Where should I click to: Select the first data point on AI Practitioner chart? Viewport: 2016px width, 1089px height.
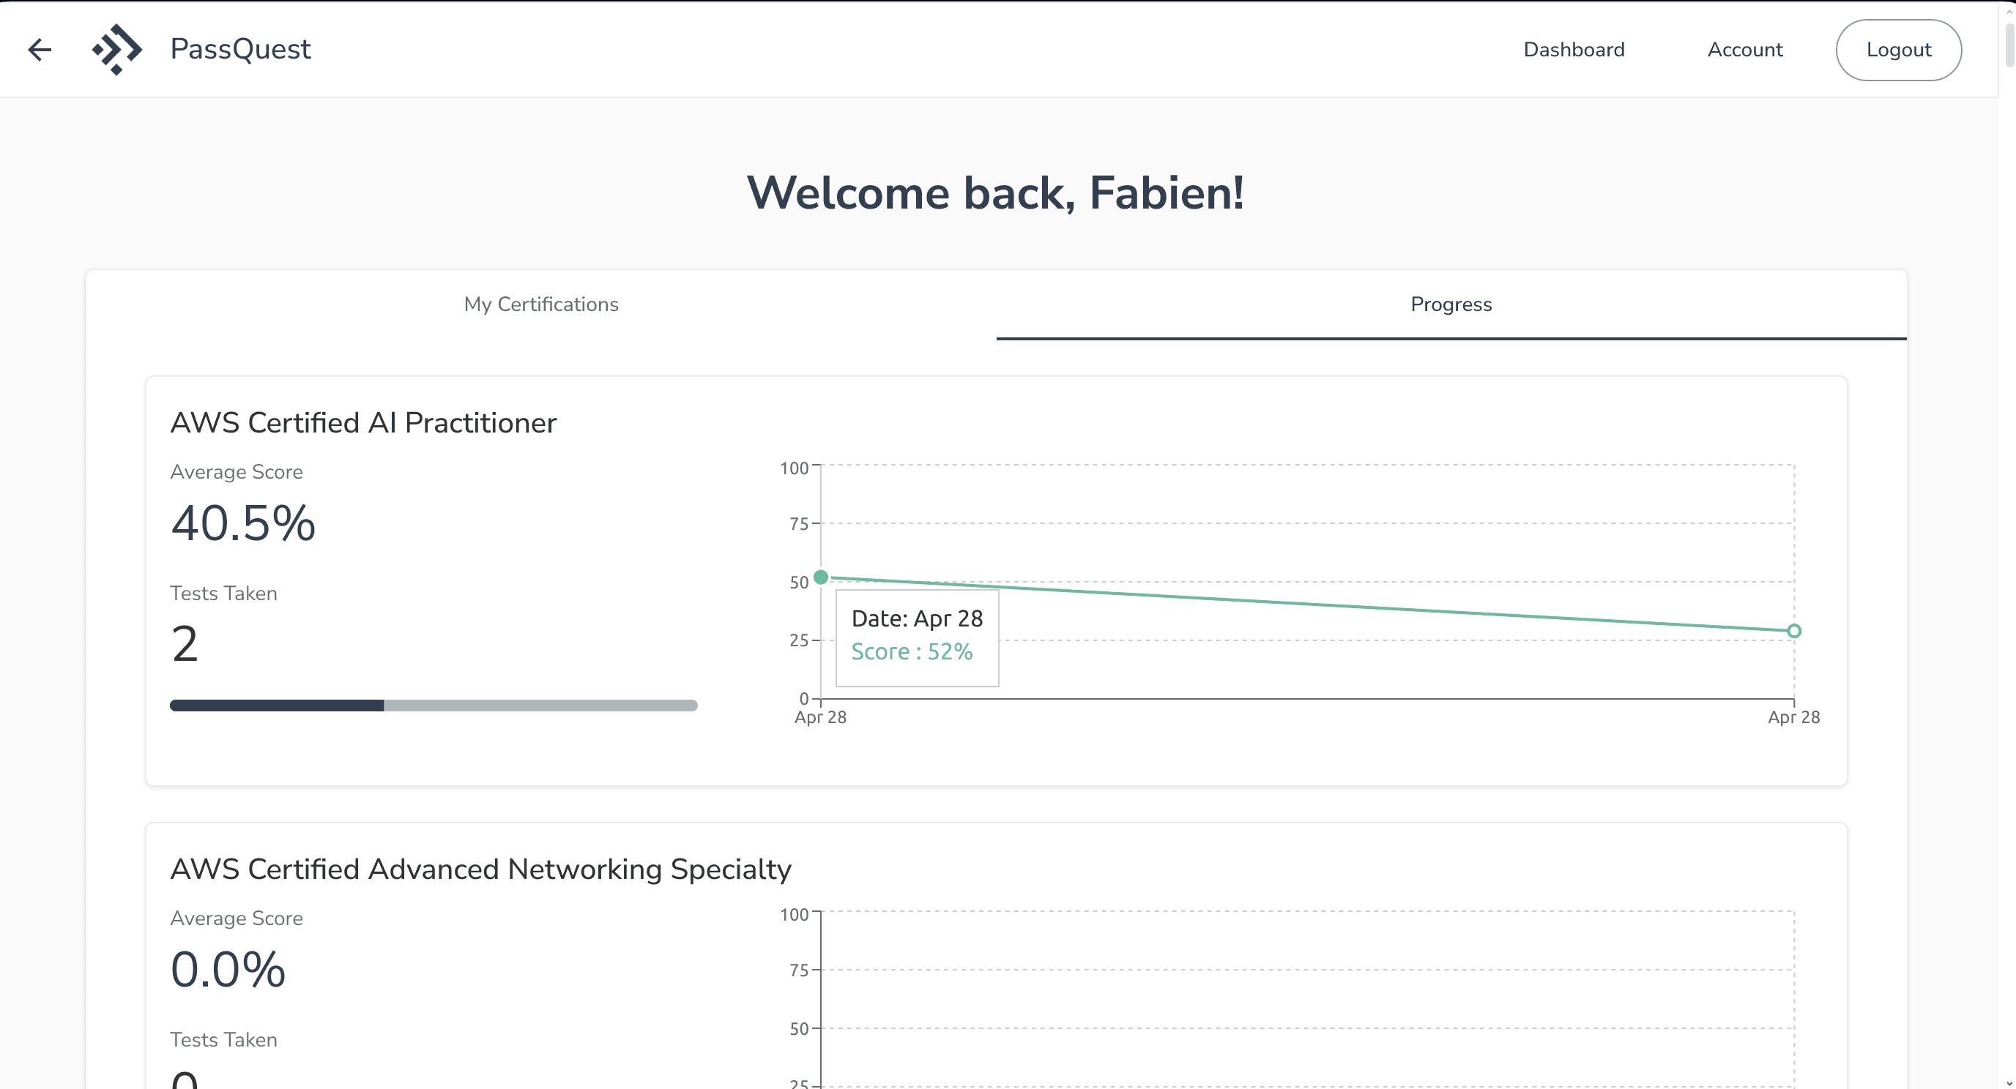(x=820, y=577)
